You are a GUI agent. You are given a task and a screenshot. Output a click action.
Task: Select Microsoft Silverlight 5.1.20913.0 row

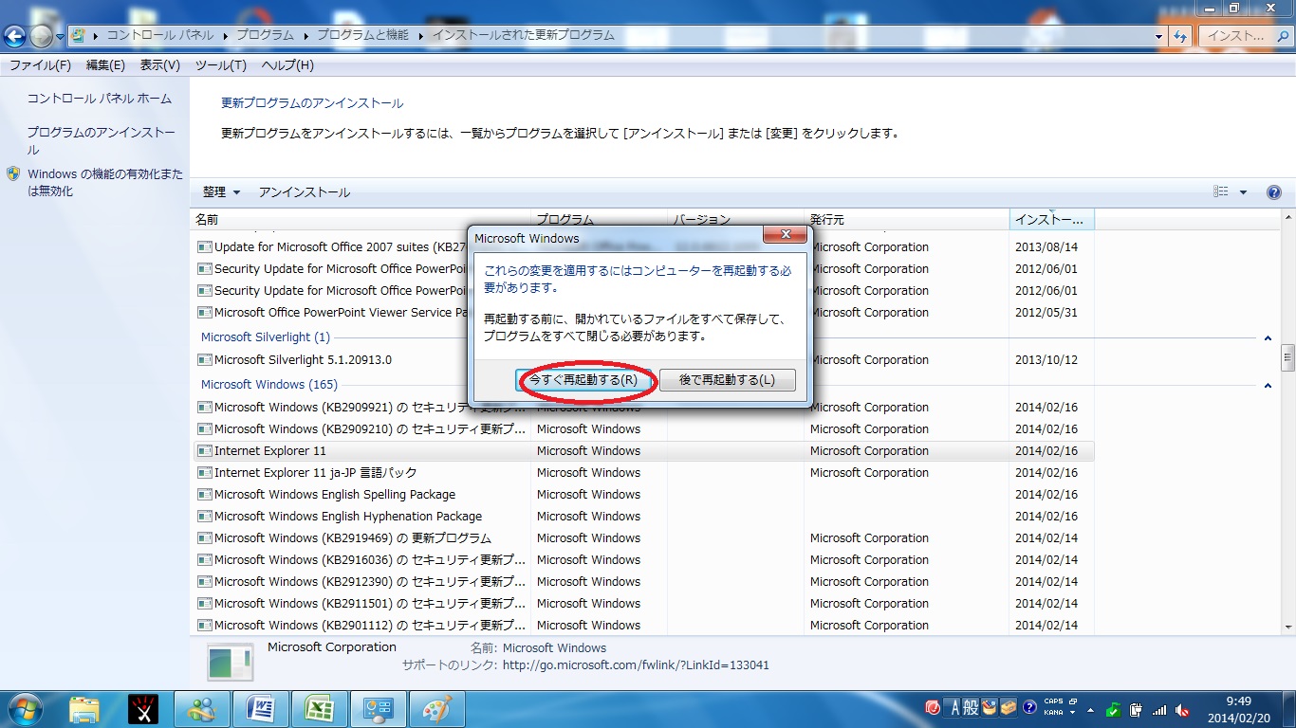pyautogui.click(x=643, y=360)
